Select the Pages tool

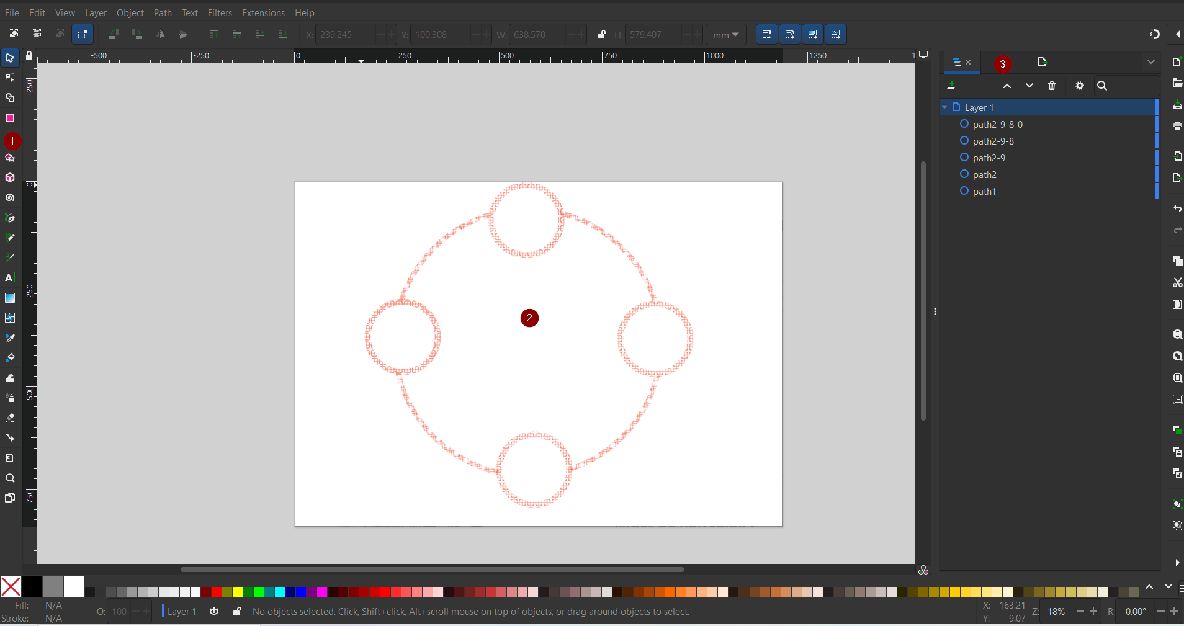[10, 498]
